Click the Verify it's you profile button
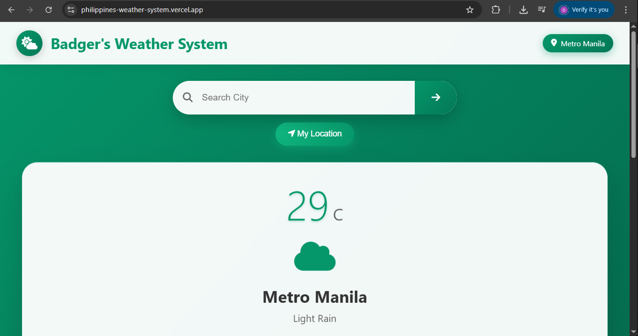Screen dimensions: 638x336 coord(584,10)
